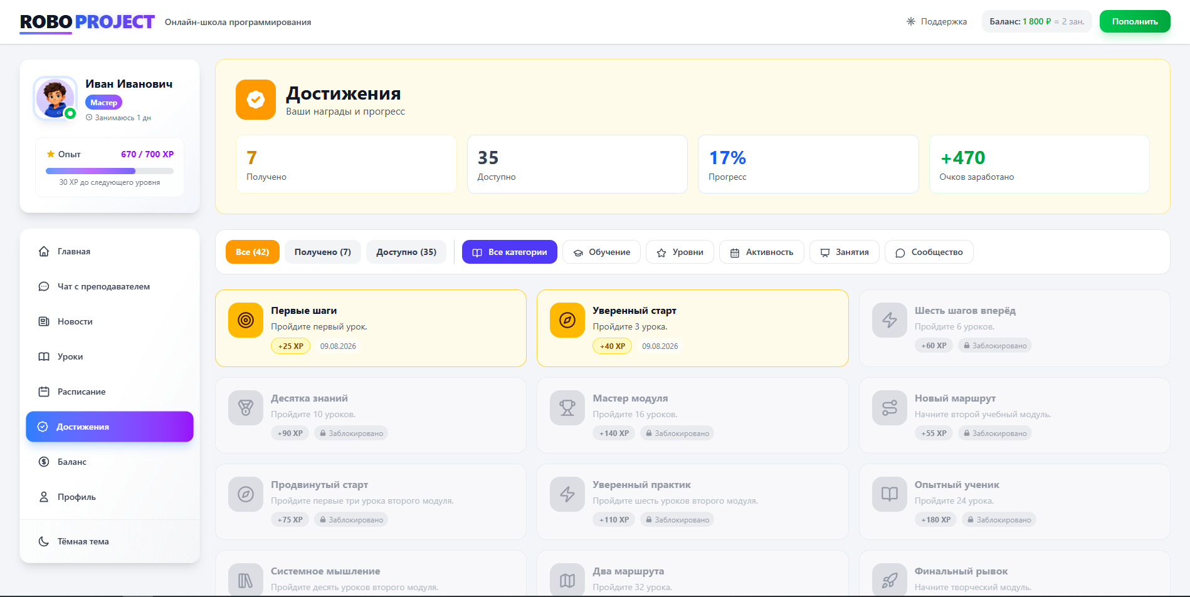Click the moon icon for Тёмная тема
Screen dimensions: 1190x597
(x=44, y=541)
